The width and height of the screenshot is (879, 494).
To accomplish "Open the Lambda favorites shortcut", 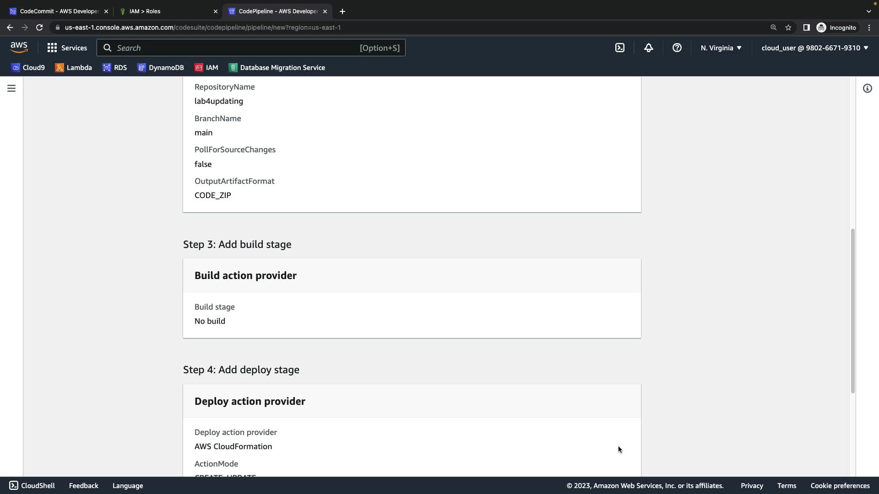I will click(x=73, y=68).
